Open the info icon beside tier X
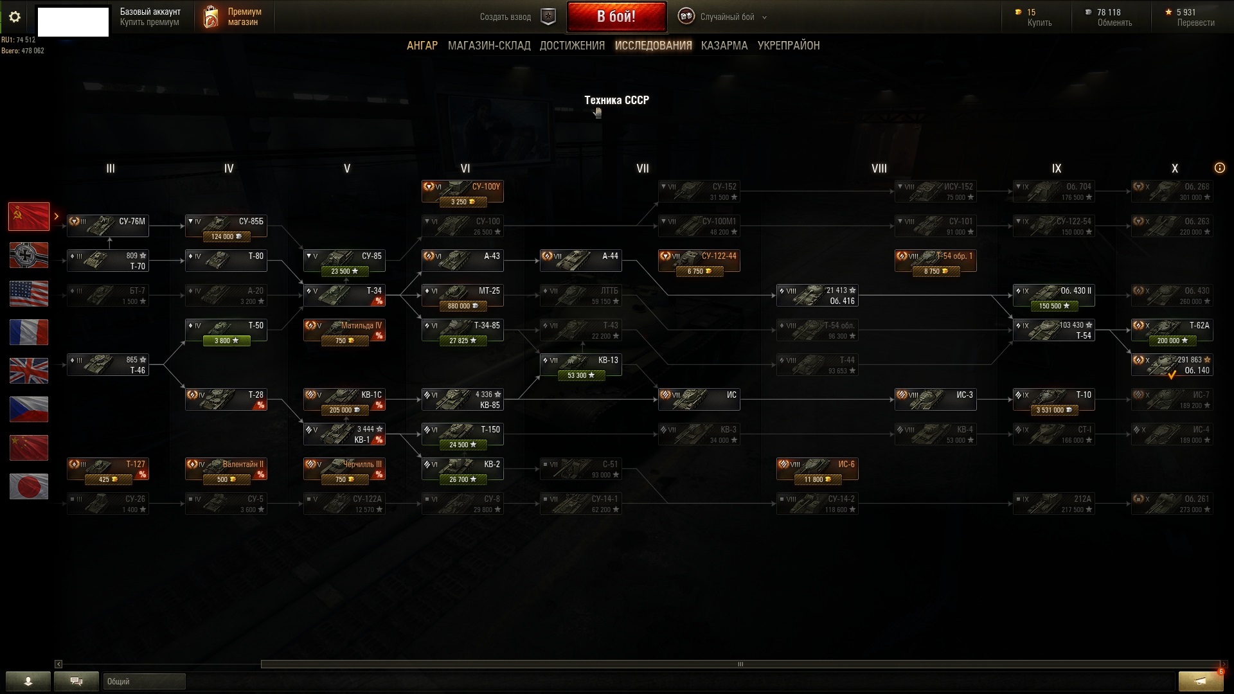The image size is (1234, 694). [1219, 168]
